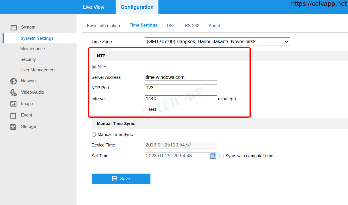Click the Event calendar icon

pos(13,115)
